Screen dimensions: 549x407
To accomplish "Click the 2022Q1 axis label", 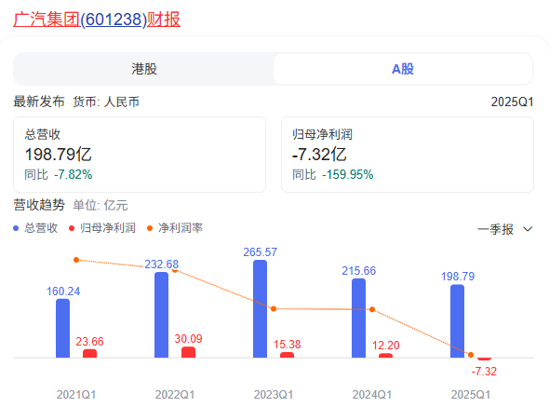I will click(x=175, y=395).
